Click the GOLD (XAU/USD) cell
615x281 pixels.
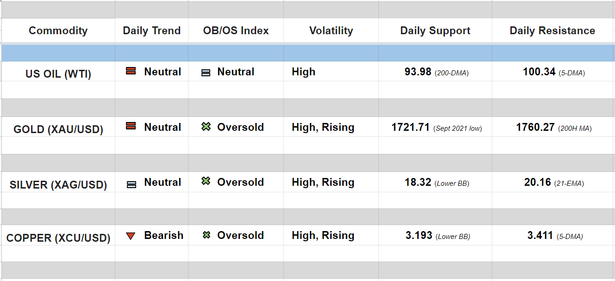click(58, 129)
